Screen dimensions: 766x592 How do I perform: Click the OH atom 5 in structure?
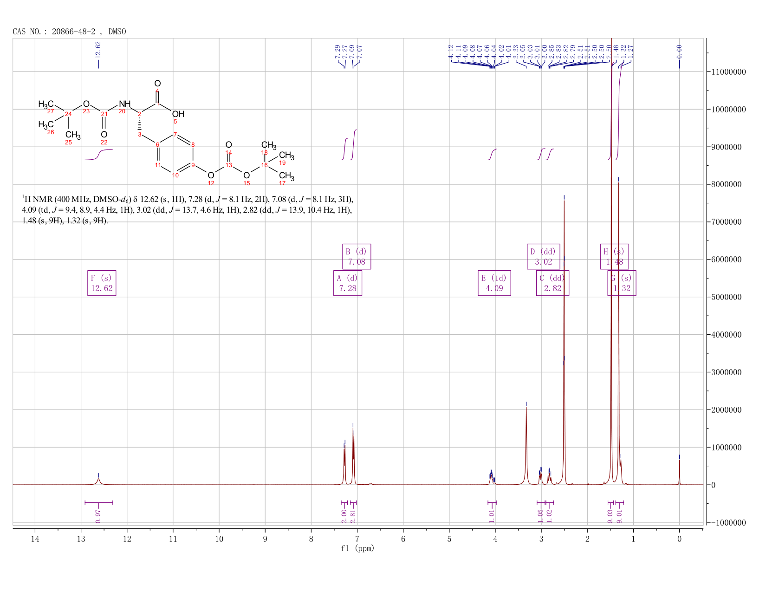coord(178,114)
